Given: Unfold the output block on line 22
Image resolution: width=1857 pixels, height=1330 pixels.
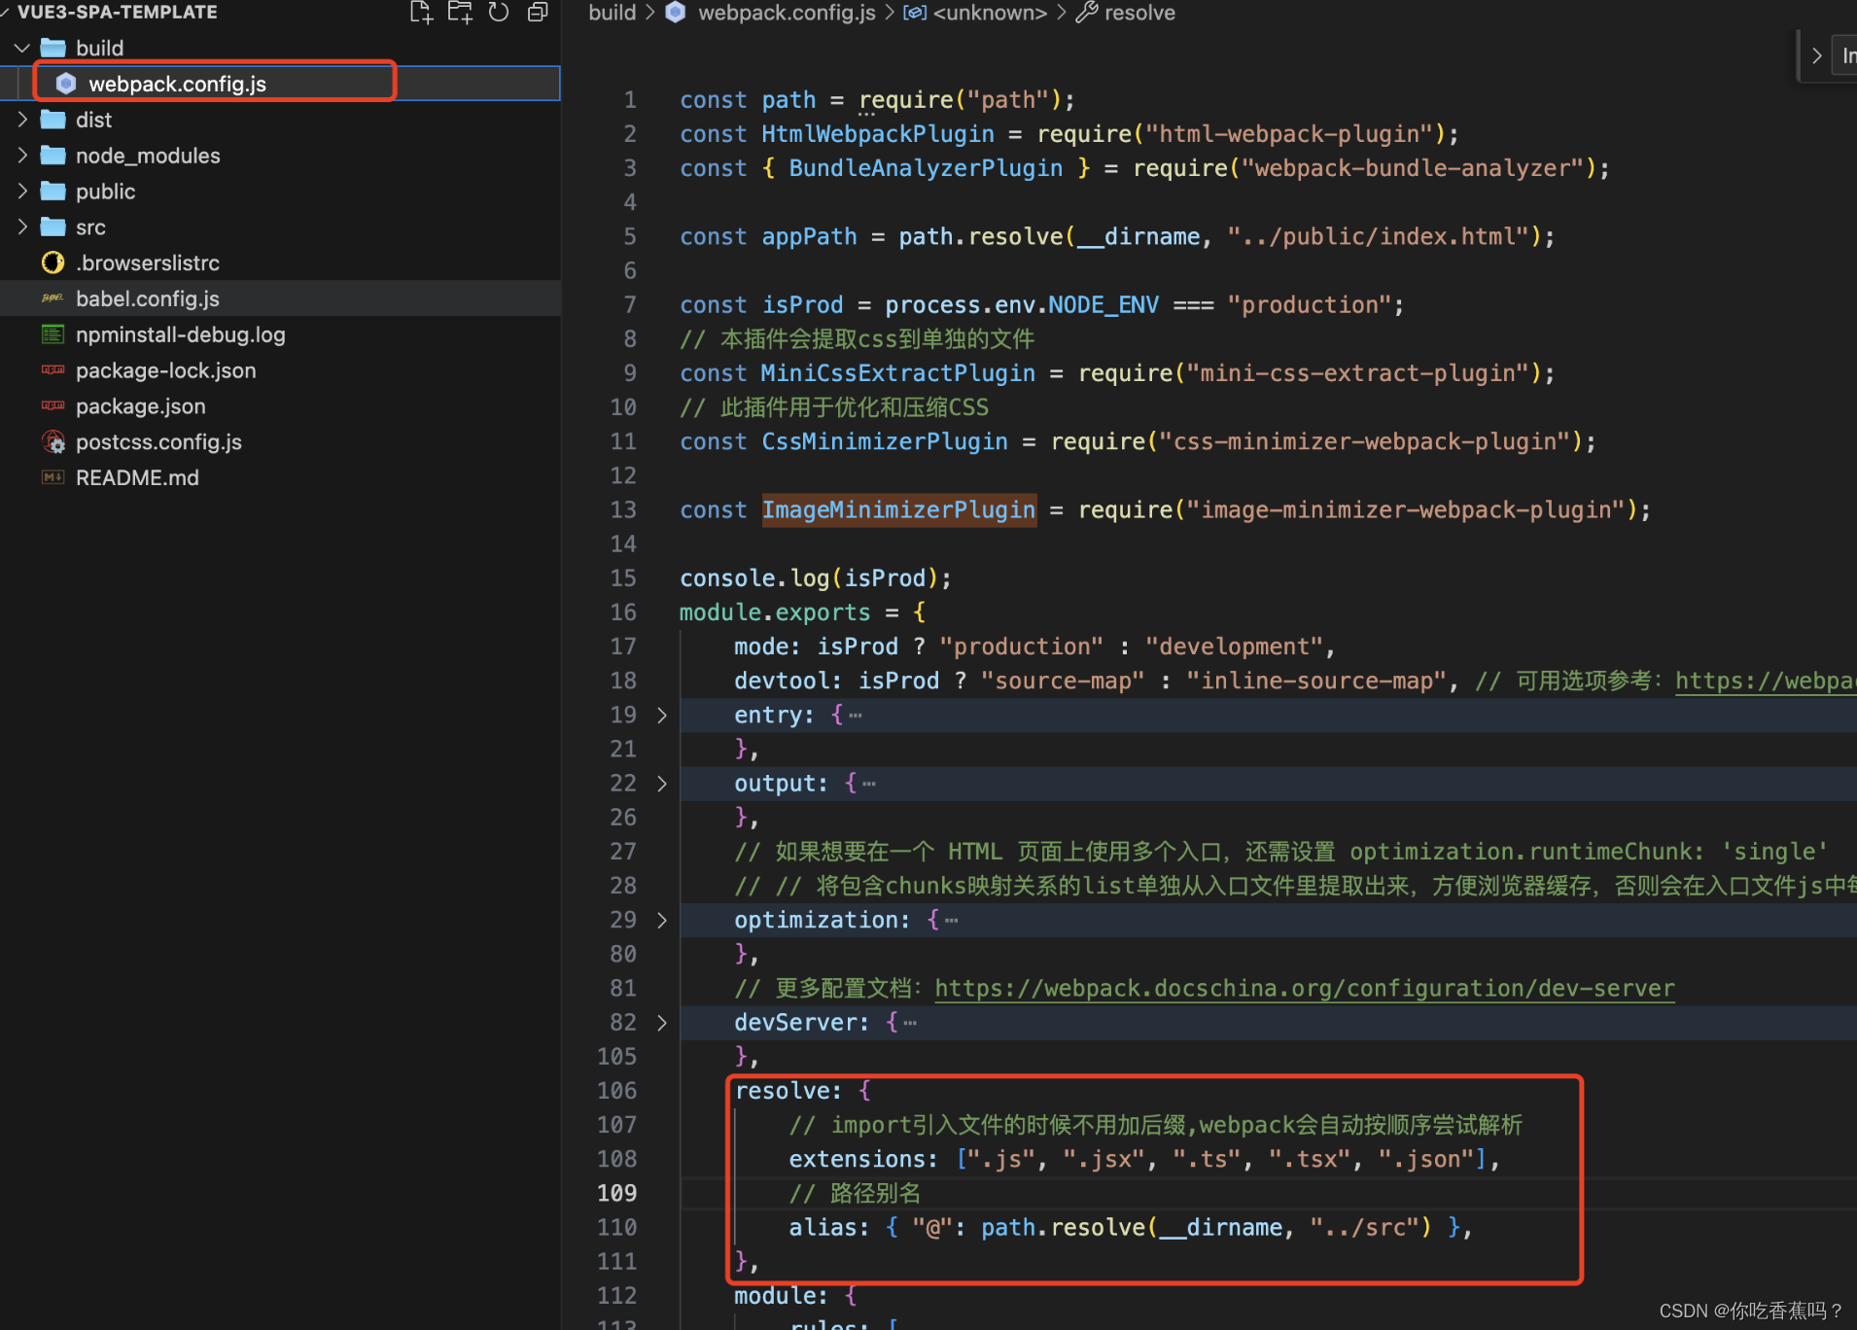Looking at the screenshot, I should tap(662, 784).
